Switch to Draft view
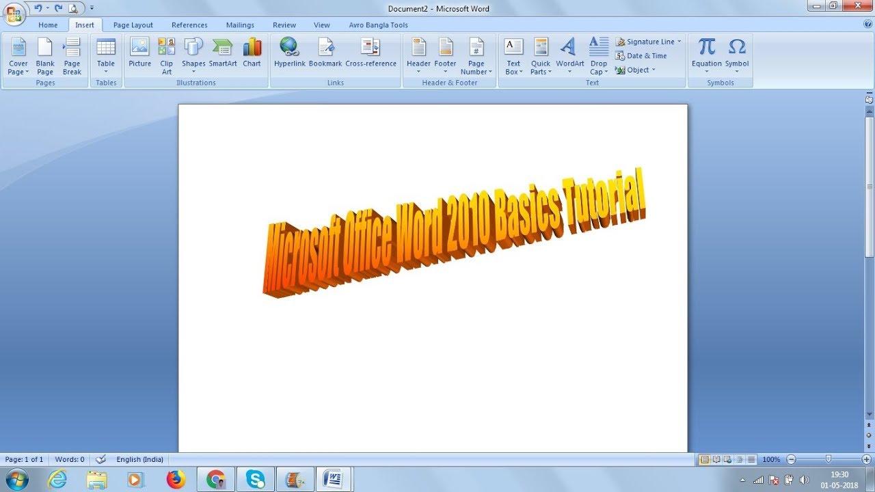This screenshot has width=875, height=492. (751, 460)
